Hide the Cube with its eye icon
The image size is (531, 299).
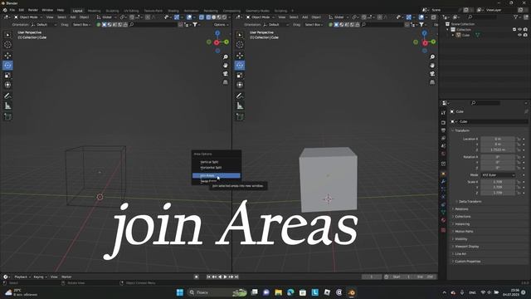point(520,35)
